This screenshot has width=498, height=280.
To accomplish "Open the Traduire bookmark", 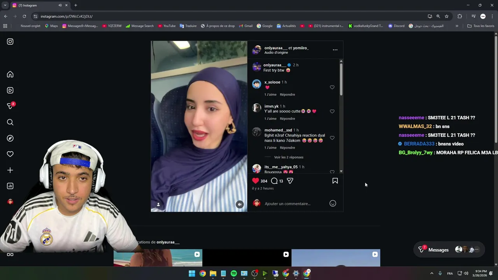I will 188,26.
